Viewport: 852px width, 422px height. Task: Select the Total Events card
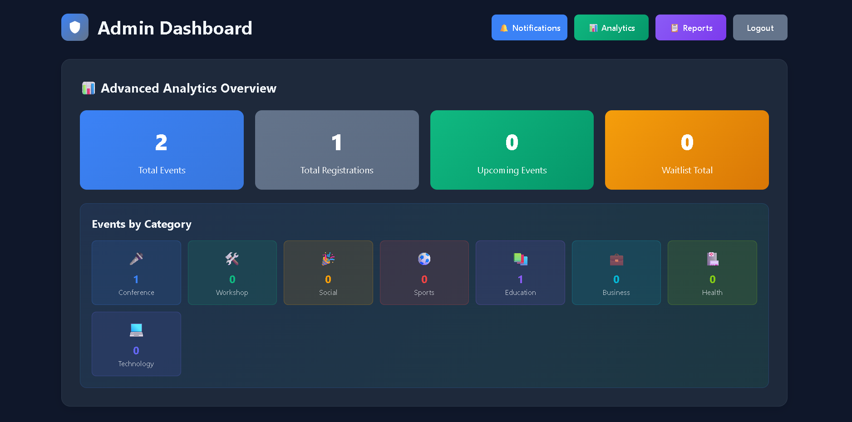pyautogui.click(x=162, y=150)
